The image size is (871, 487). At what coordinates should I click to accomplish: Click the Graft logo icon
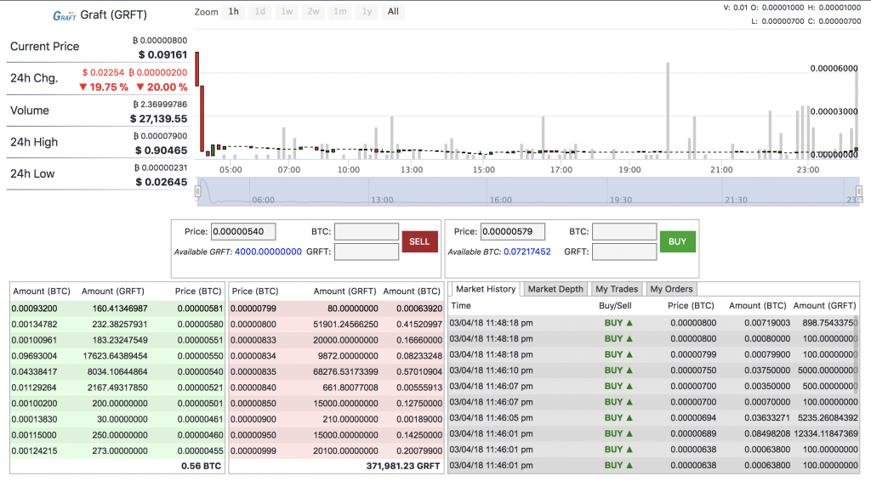tap(65, 16)
